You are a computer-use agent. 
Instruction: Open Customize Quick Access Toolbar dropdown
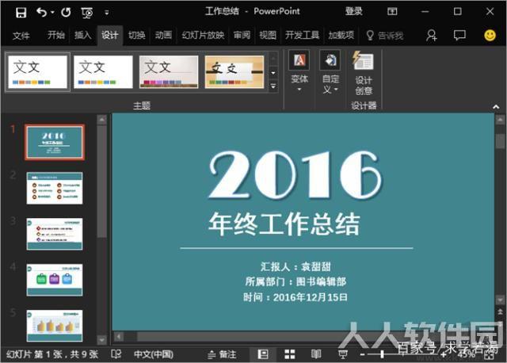107,13
